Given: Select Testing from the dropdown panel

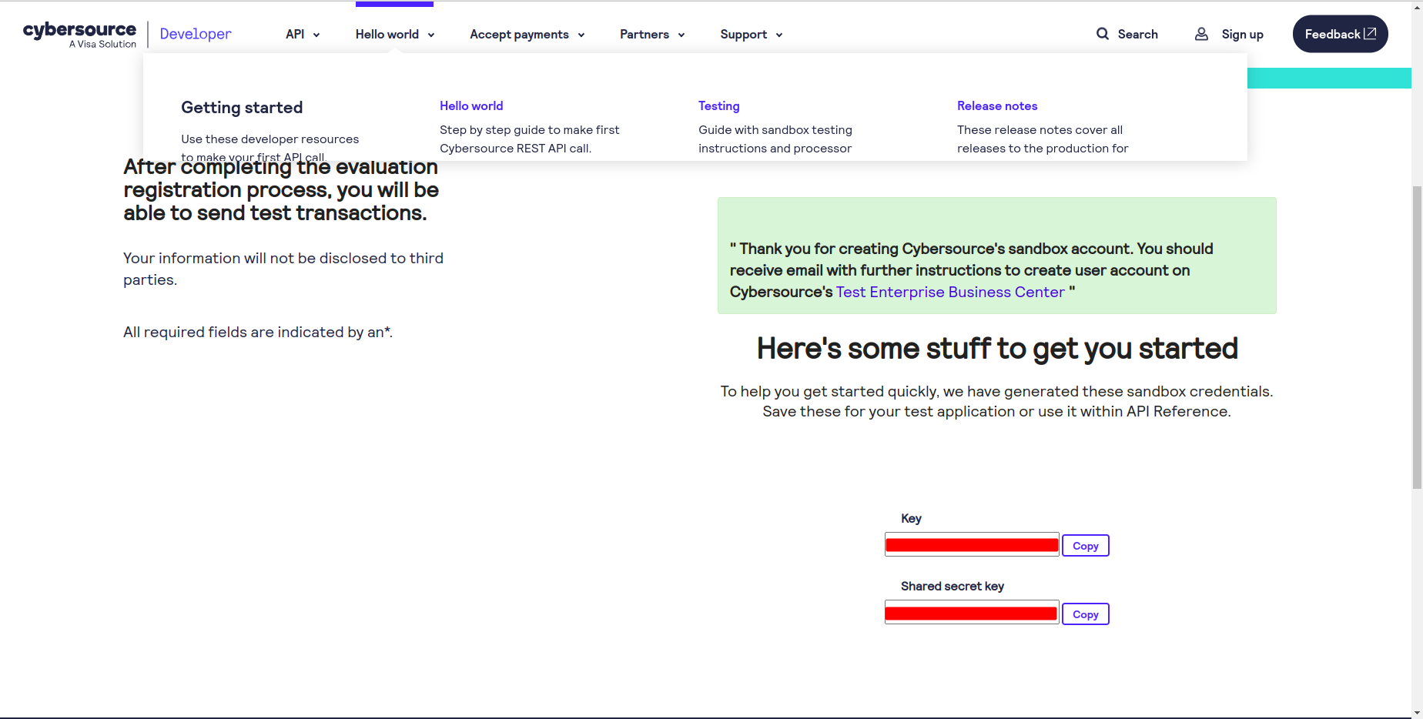Looking at the screenshot, I should pyautogui.click(x=718, y=105).
